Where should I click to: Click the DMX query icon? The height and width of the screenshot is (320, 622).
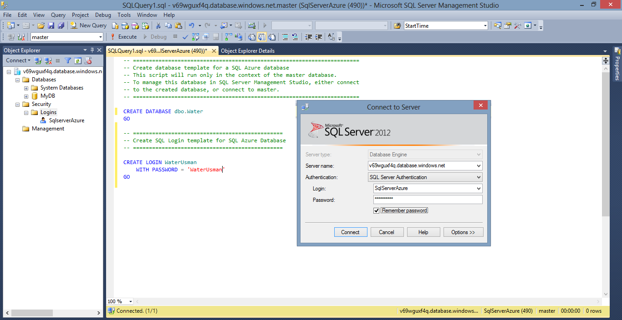click(x=135, y=25)
